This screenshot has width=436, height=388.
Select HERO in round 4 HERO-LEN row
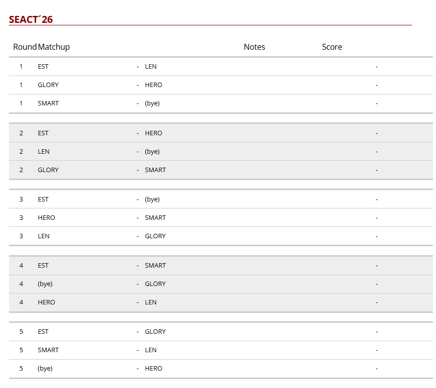pos(46,302)
